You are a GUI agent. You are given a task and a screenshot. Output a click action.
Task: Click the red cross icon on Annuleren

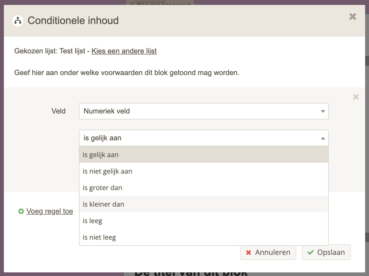point(248,253)
